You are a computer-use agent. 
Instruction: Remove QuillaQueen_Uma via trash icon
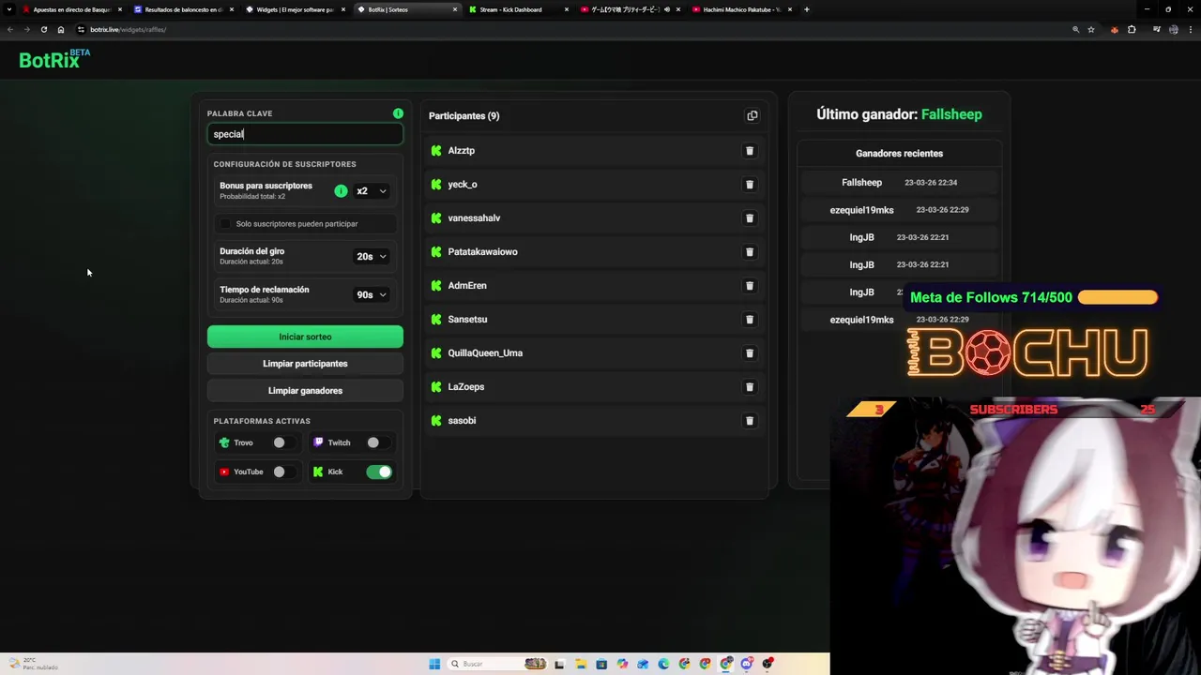tap(749, 353)
